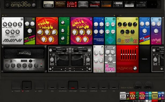The image size is (165, 102).
Task: Toggle the Boutique Overdrive pedal power button
Action: click(x=68, y=19)
